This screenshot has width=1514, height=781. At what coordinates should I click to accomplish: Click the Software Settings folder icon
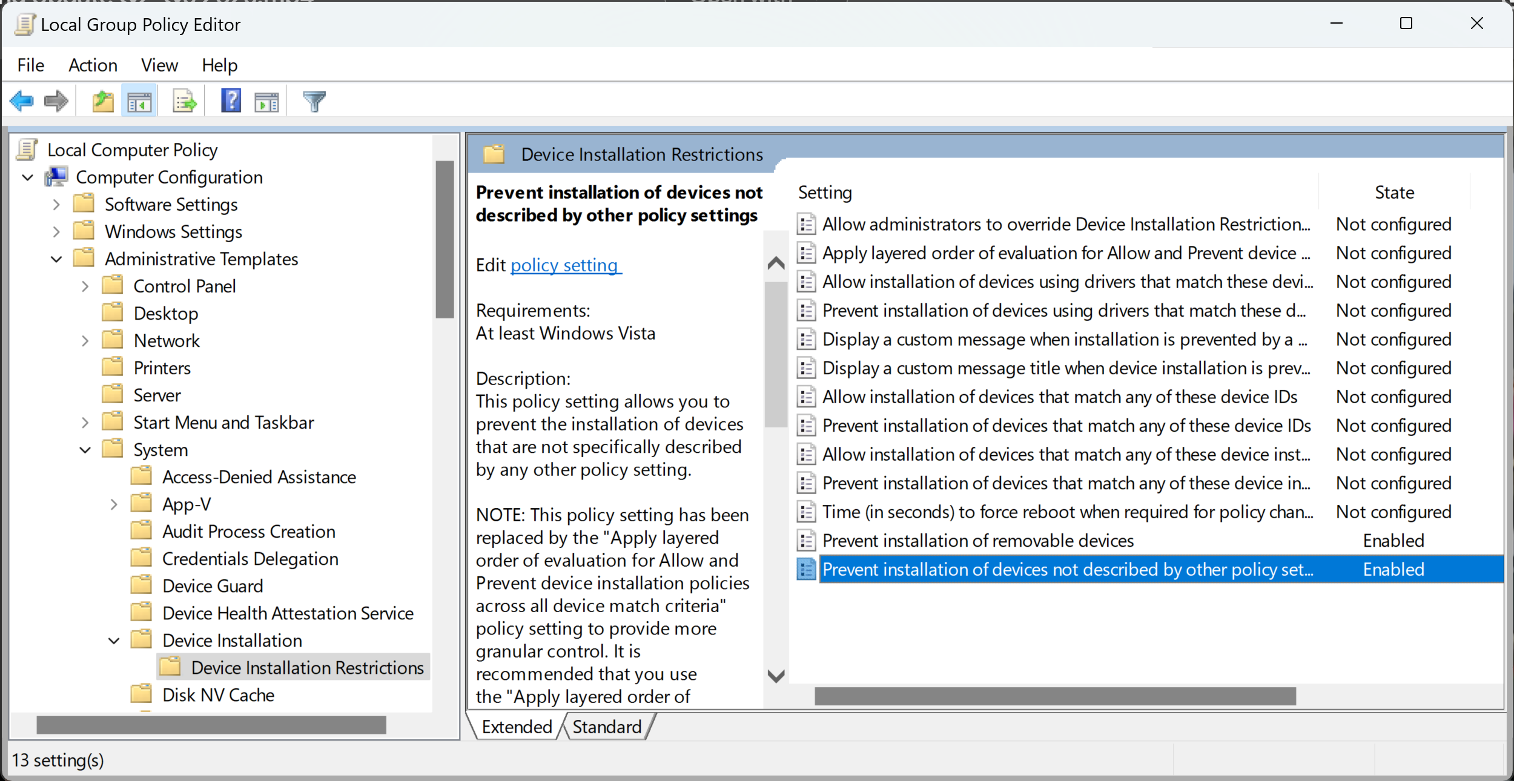pos(84,203)
